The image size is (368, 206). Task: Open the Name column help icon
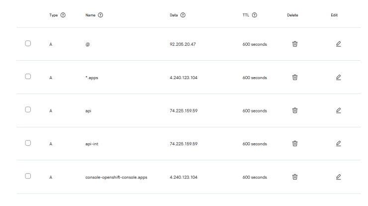coord(100,15)
